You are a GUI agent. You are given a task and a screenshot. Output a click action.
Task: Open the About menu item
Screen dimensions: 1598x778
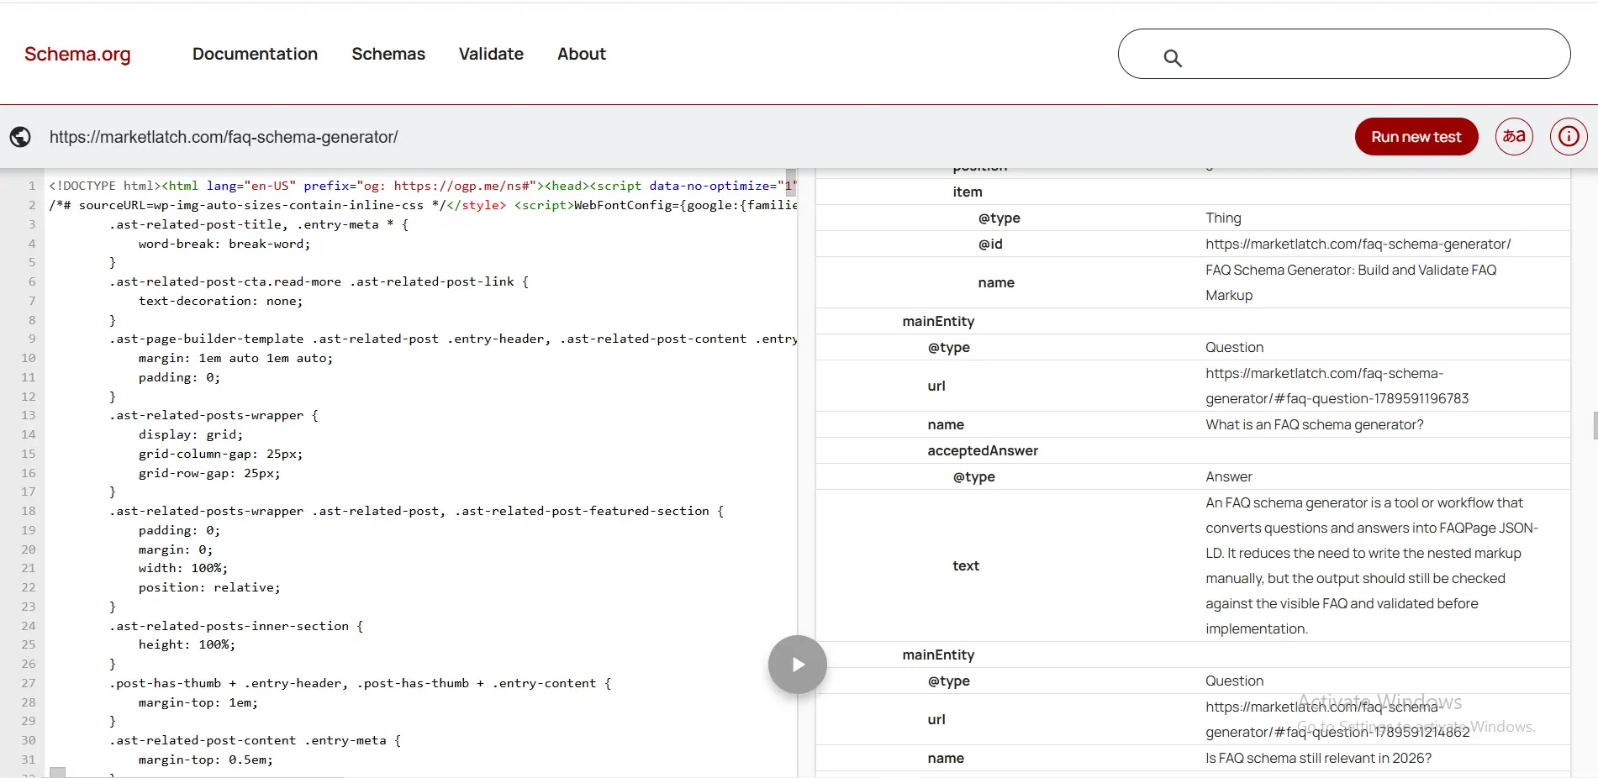582,54
